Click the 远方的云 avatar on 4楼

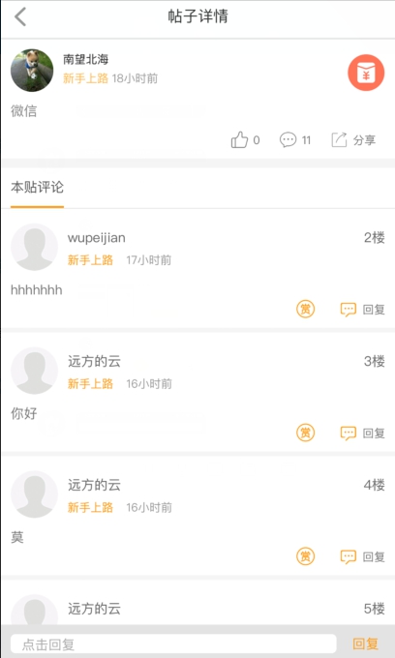pyautogui.click(x=34, y=493)
